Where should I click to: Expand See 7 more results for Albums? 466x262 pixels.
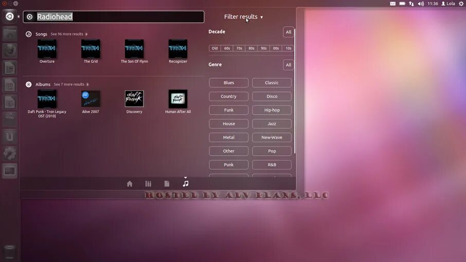(71, 85)
